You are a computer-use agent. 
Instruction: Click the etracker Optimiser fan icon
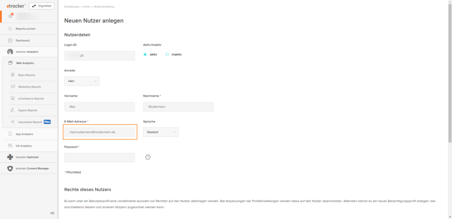click(10, 157)
